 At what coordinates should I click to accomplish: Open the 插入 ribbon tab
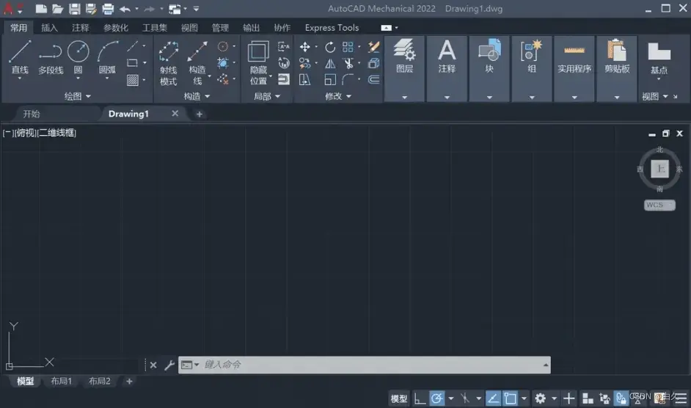coord(49,28)
